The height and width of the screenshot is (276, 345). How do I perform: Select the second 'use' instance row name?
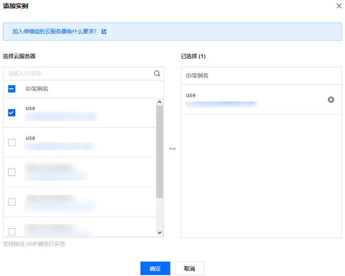pyautogui.click(x=31, y=138)
